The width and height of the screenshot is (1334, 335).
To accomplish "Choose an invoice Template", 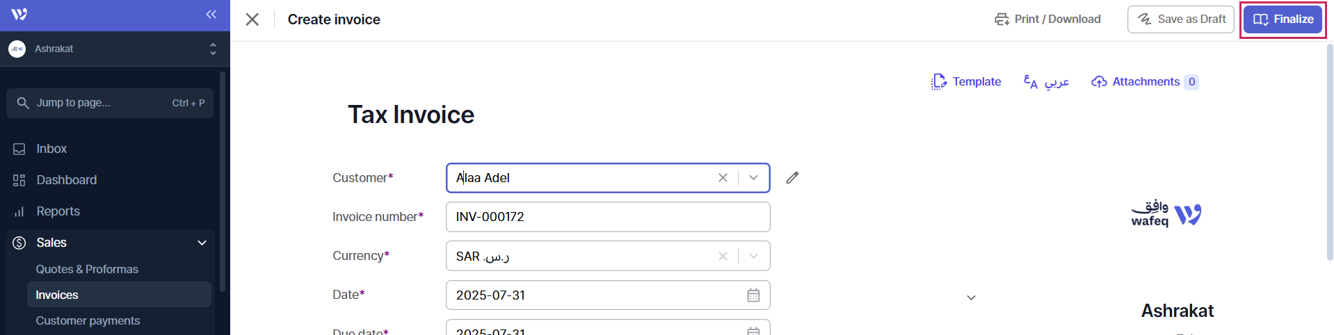I will 966,82.
